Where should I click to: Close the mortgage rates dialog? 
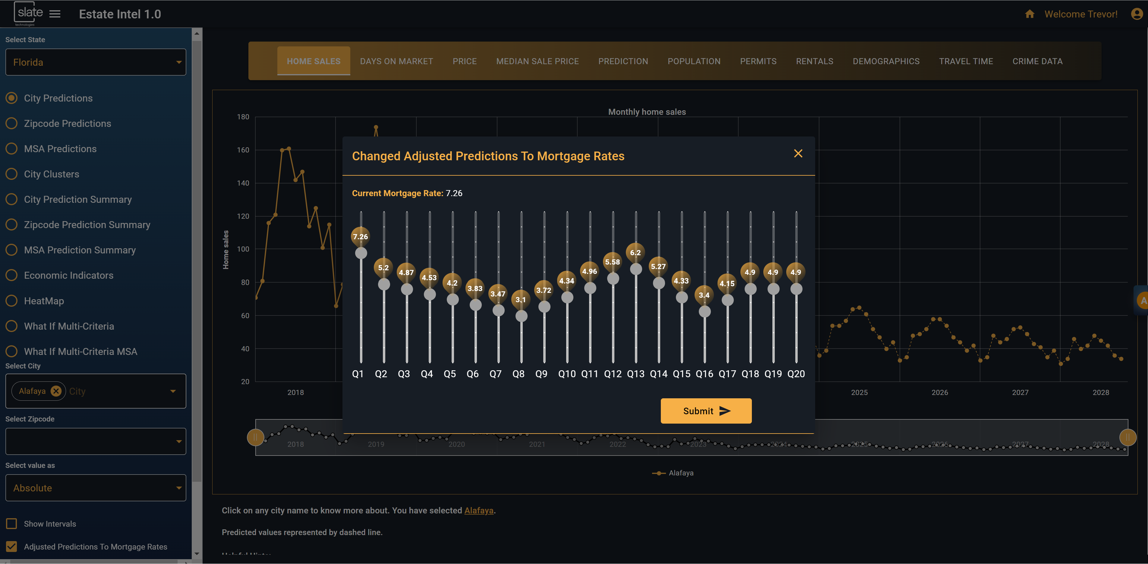pos(798,154)
